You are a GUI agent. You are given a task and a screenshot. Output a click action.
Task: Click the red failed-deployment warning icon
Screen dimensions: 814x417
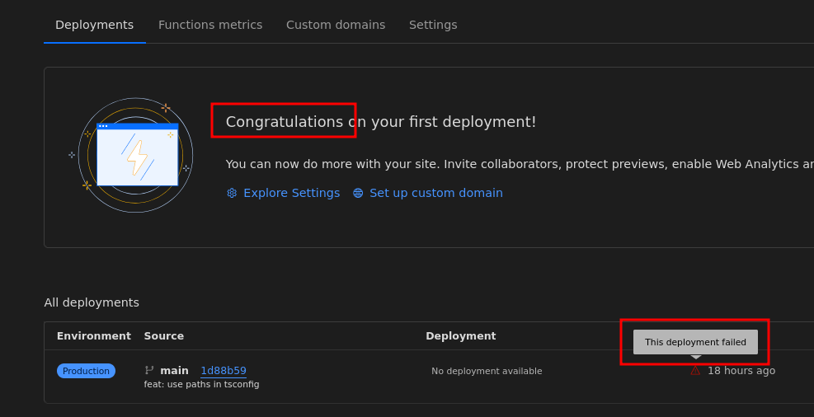tap(695, 371)
